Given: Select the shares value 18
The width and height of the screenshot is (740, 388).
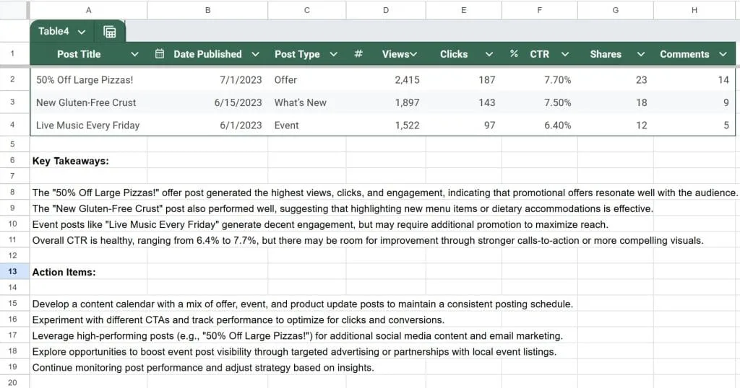Looking at the screenshot, I should click(x=616, y=102).
